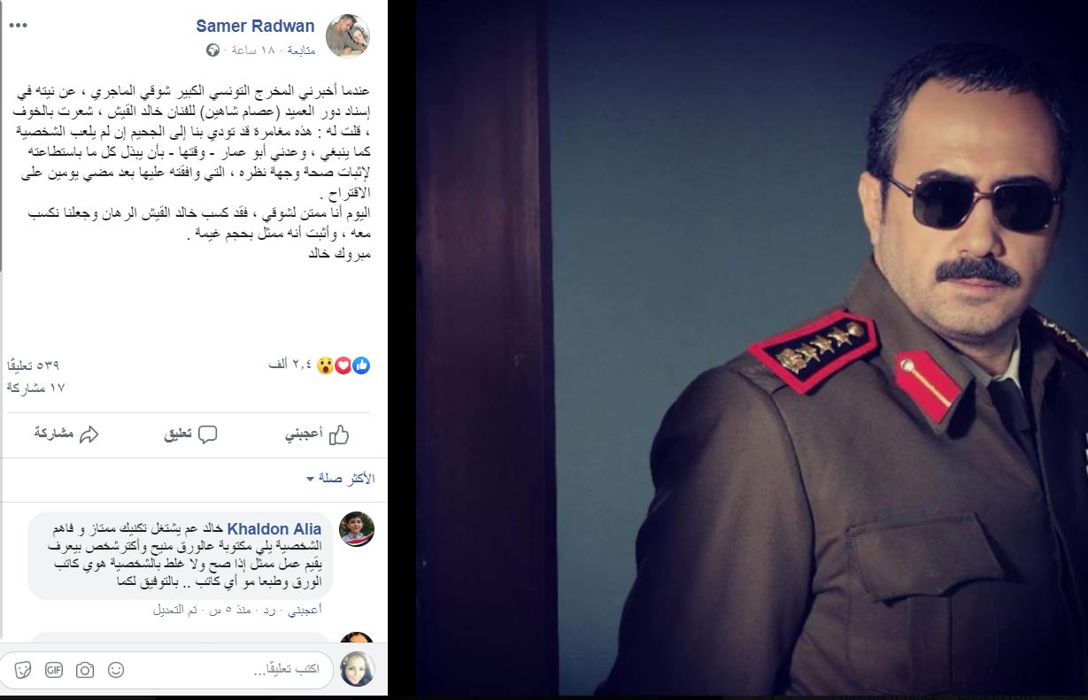Viewport: 1088px width, 700px height.
Task: Click the wow reaction emoji
Action: click(x=327, y=365)
